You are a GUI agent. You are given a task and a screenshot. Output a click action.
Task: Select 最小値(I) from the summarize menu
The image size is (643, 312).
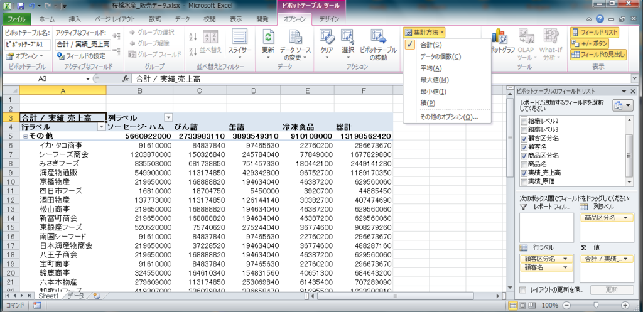tap(447, 92)
